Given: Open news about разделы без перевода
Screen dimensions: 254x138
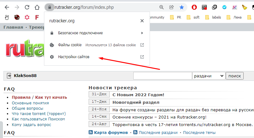Looking at the screenshot, I should pos(183,110).
